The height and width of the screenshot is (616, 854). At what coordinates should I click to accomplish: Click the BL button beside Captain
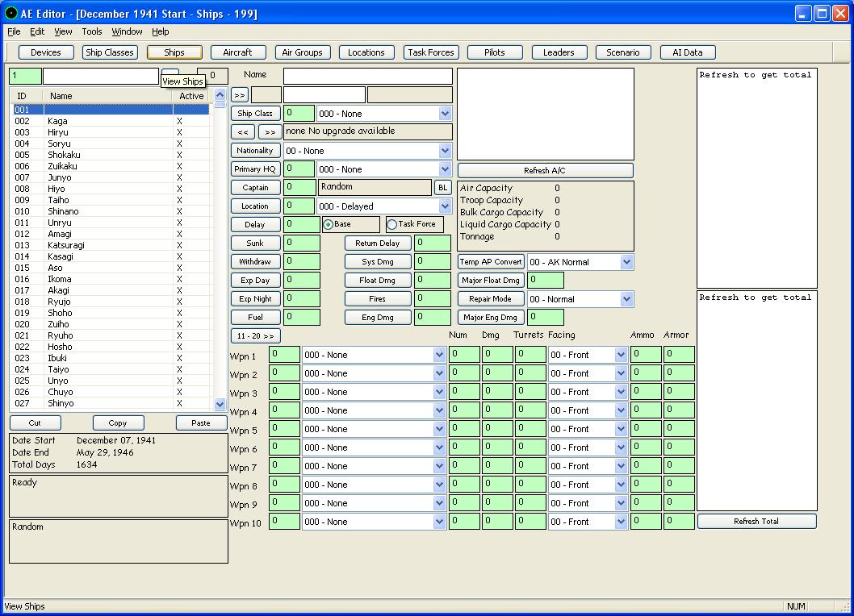point(443,187)
